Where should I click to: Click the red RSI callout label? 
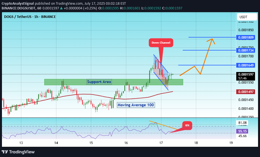187,125
